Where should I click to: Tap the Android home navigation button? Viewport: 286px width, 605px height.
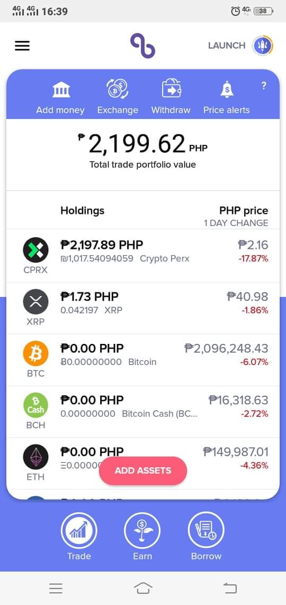pyautogui.click(x=143, y=588)
